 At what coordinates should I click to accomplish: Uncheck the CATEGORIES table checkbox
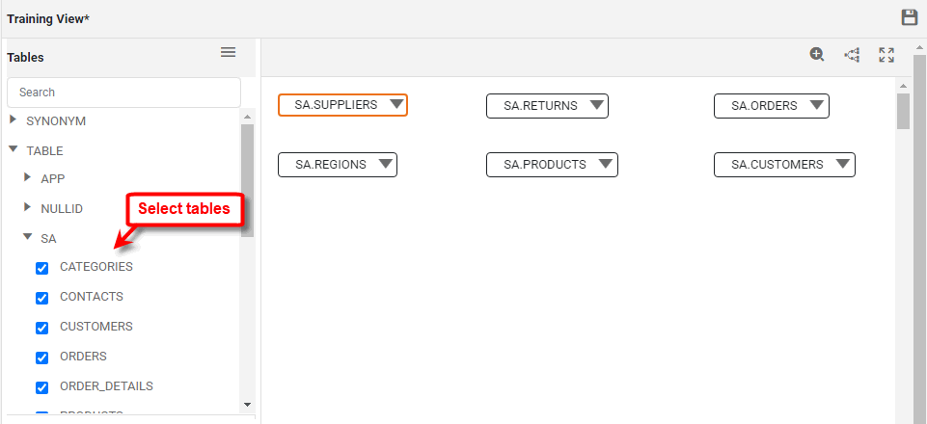(41, 268)
